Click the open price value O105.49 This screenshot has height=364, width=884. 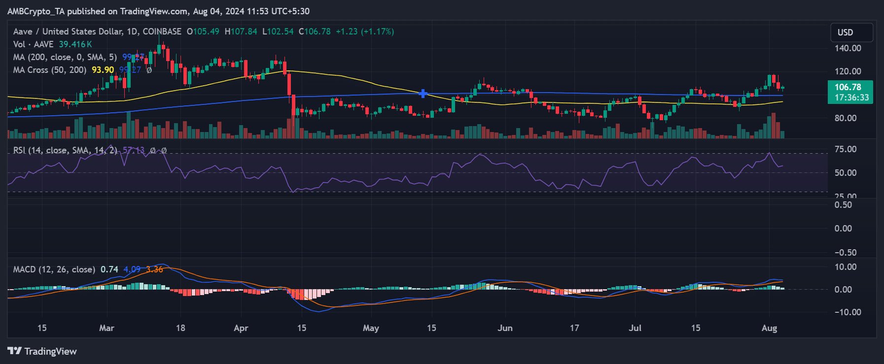pyautogui.click(x=203, y=32)
